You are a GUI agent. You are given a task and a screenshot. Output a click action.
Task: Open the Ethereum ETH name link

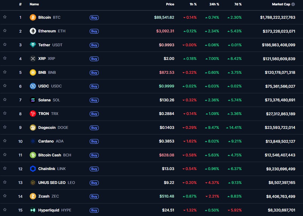tap(52, 31)
